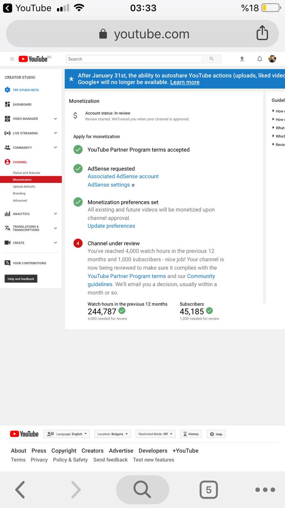Viewport: 285px width, 508px height.
Task: Select Advanced sidebar item
Action: point(20,201)
